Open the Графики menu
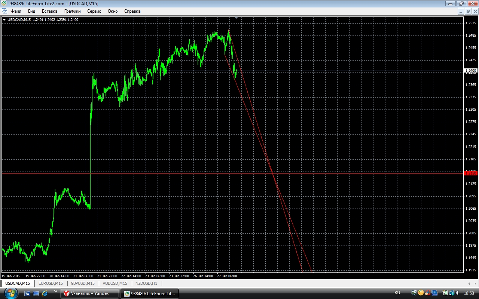The image size is (479, 299). point(72,11)
